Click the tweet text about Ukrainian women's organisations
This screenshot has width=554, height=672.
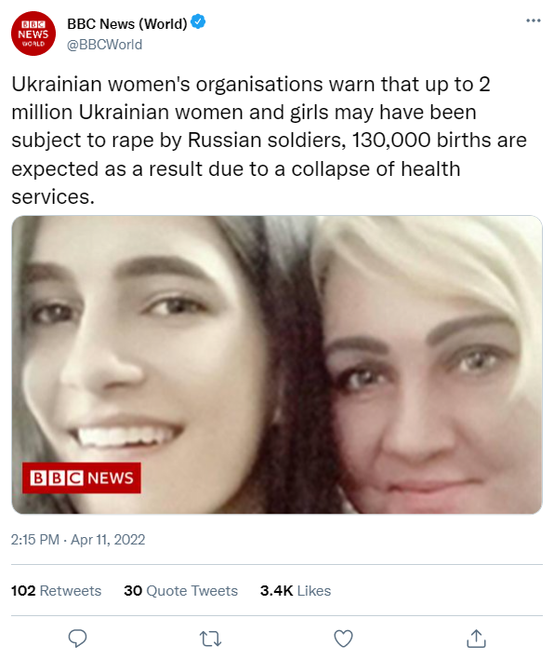pos(269,141)
